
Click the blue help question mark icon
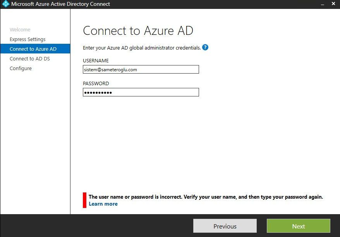pos(205,47)
